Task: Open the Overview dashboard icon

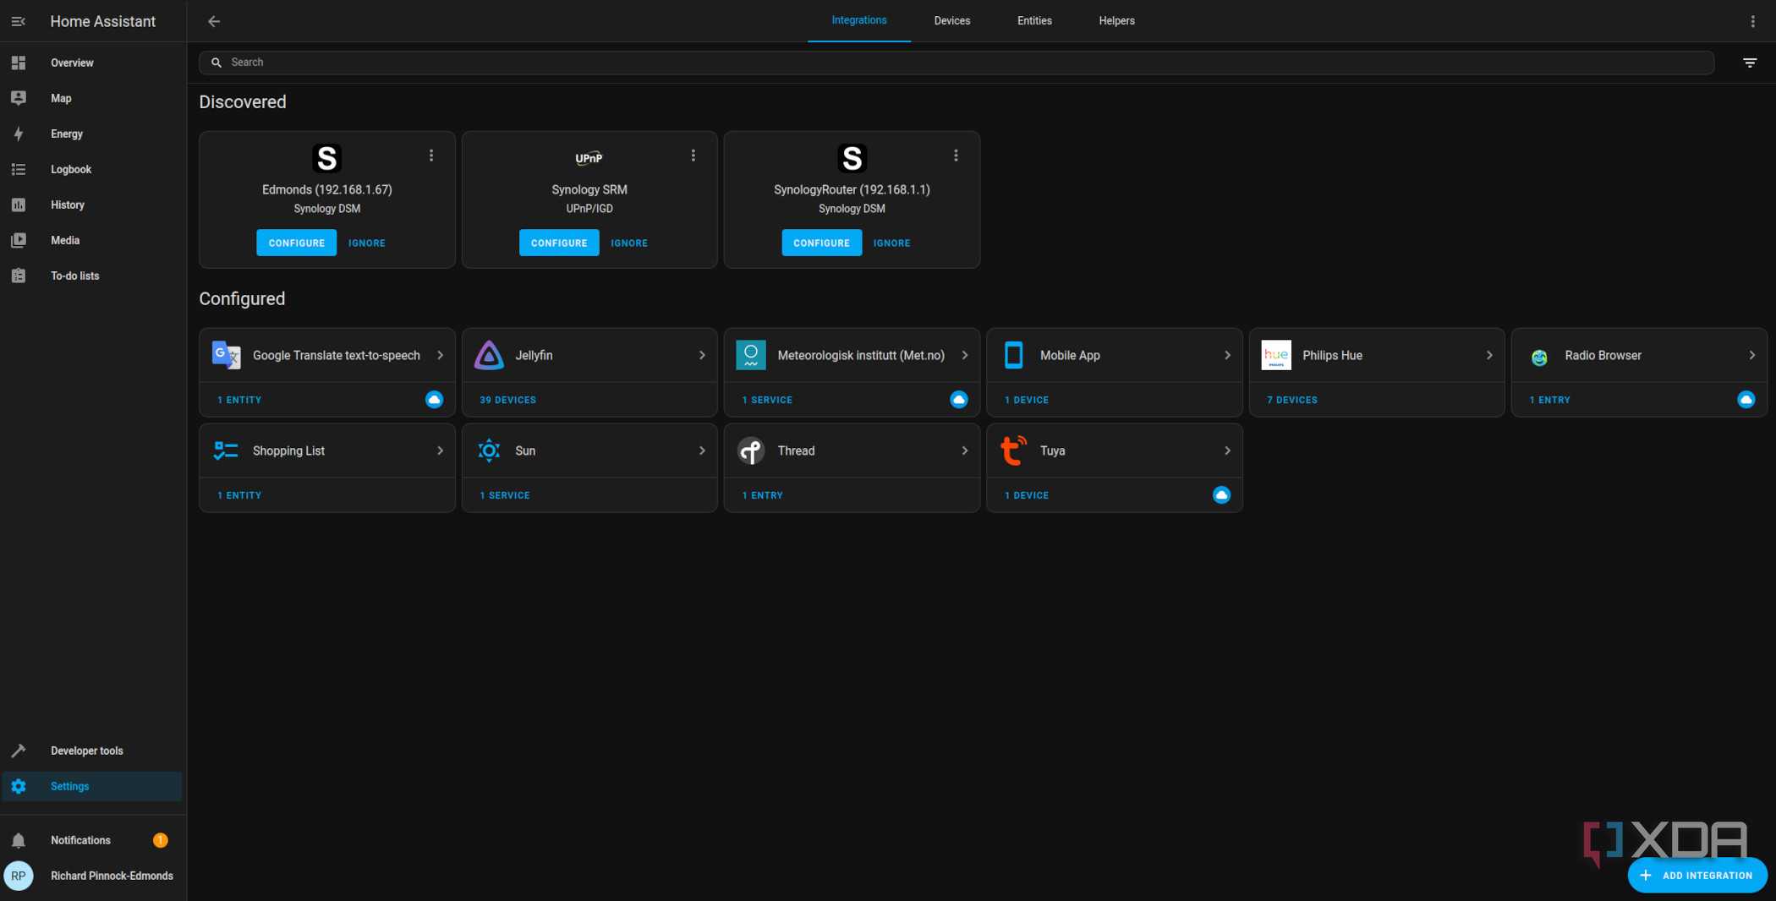Action: 19,63
